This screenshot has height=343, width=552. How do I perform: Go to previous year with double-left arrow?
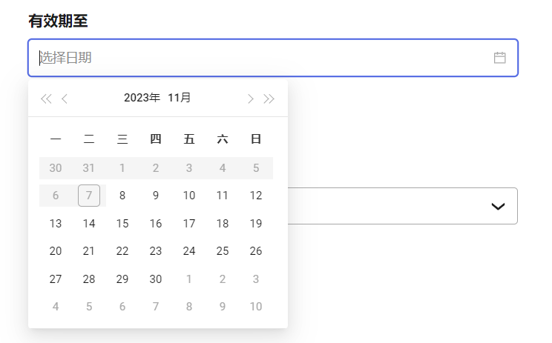click(x=46, y=99)
